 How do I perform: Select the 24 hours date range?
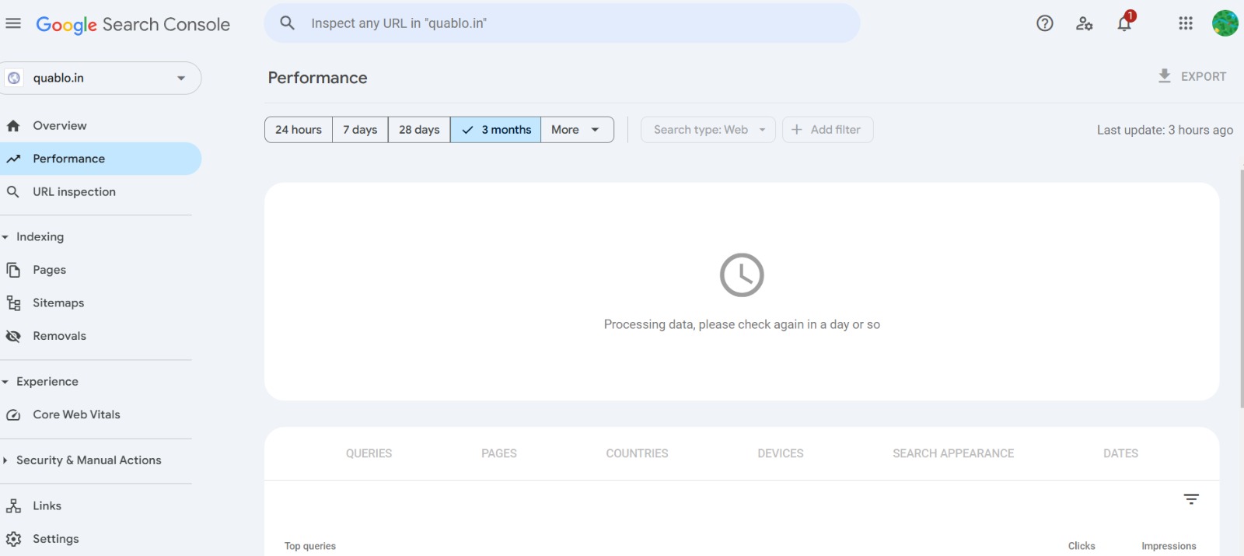[x=299, y=130]
